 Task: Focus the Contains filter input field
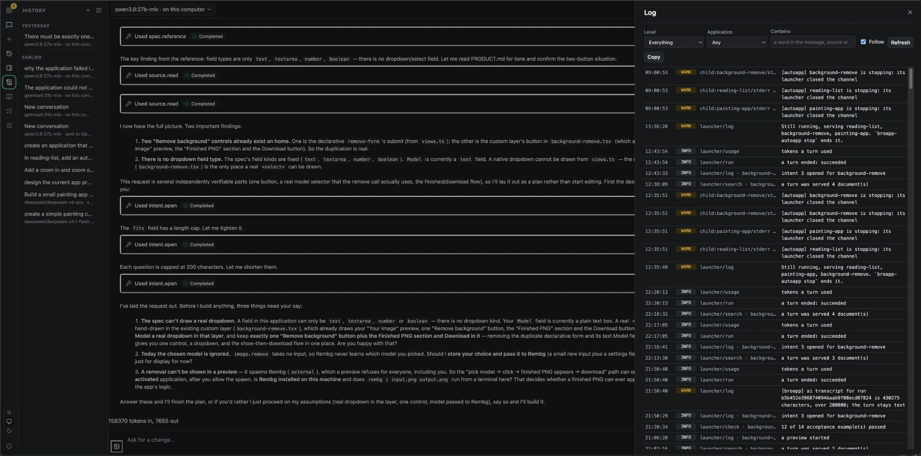[x=813, y=42]
